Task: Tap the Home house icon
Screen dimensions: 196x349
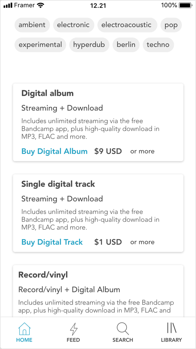Action: coord(24,329)
